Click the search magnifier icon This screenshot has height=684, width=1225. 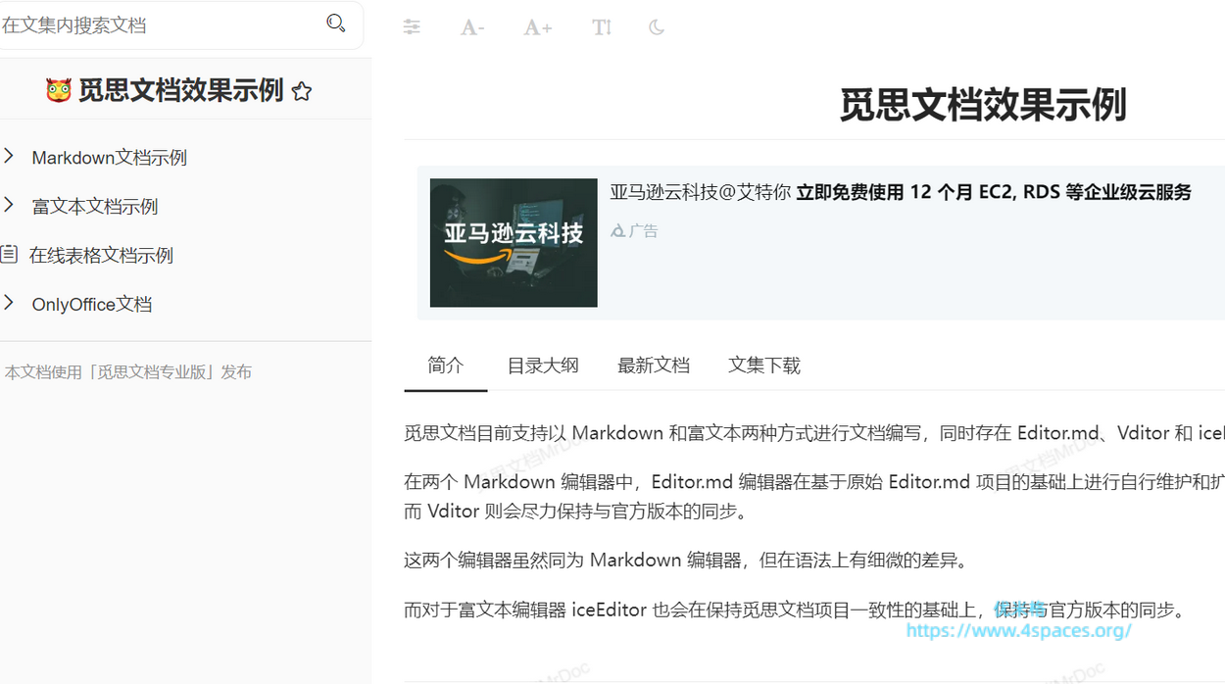point(336,24)
